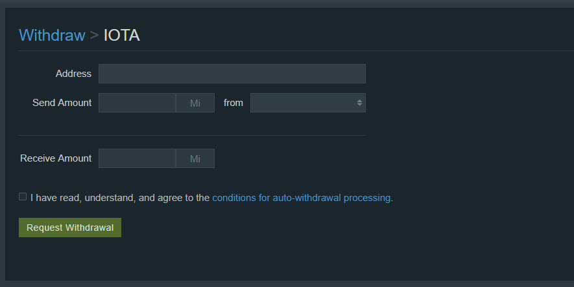Focus the Address input field
Viewport: 574px width, 287px height.
(x=232, y=74)
